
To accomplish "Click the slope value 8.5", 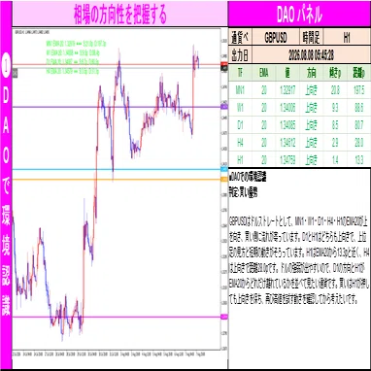I will click(335, 125).
